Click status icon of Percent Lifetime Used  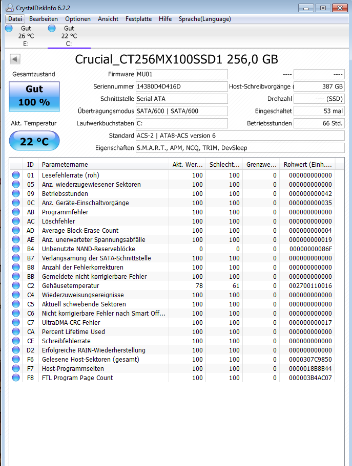tap(16, 331)
